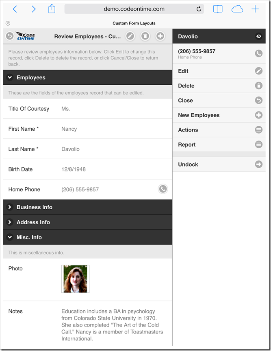Open Safari bookmarks book icon

(x=218, y=9)
